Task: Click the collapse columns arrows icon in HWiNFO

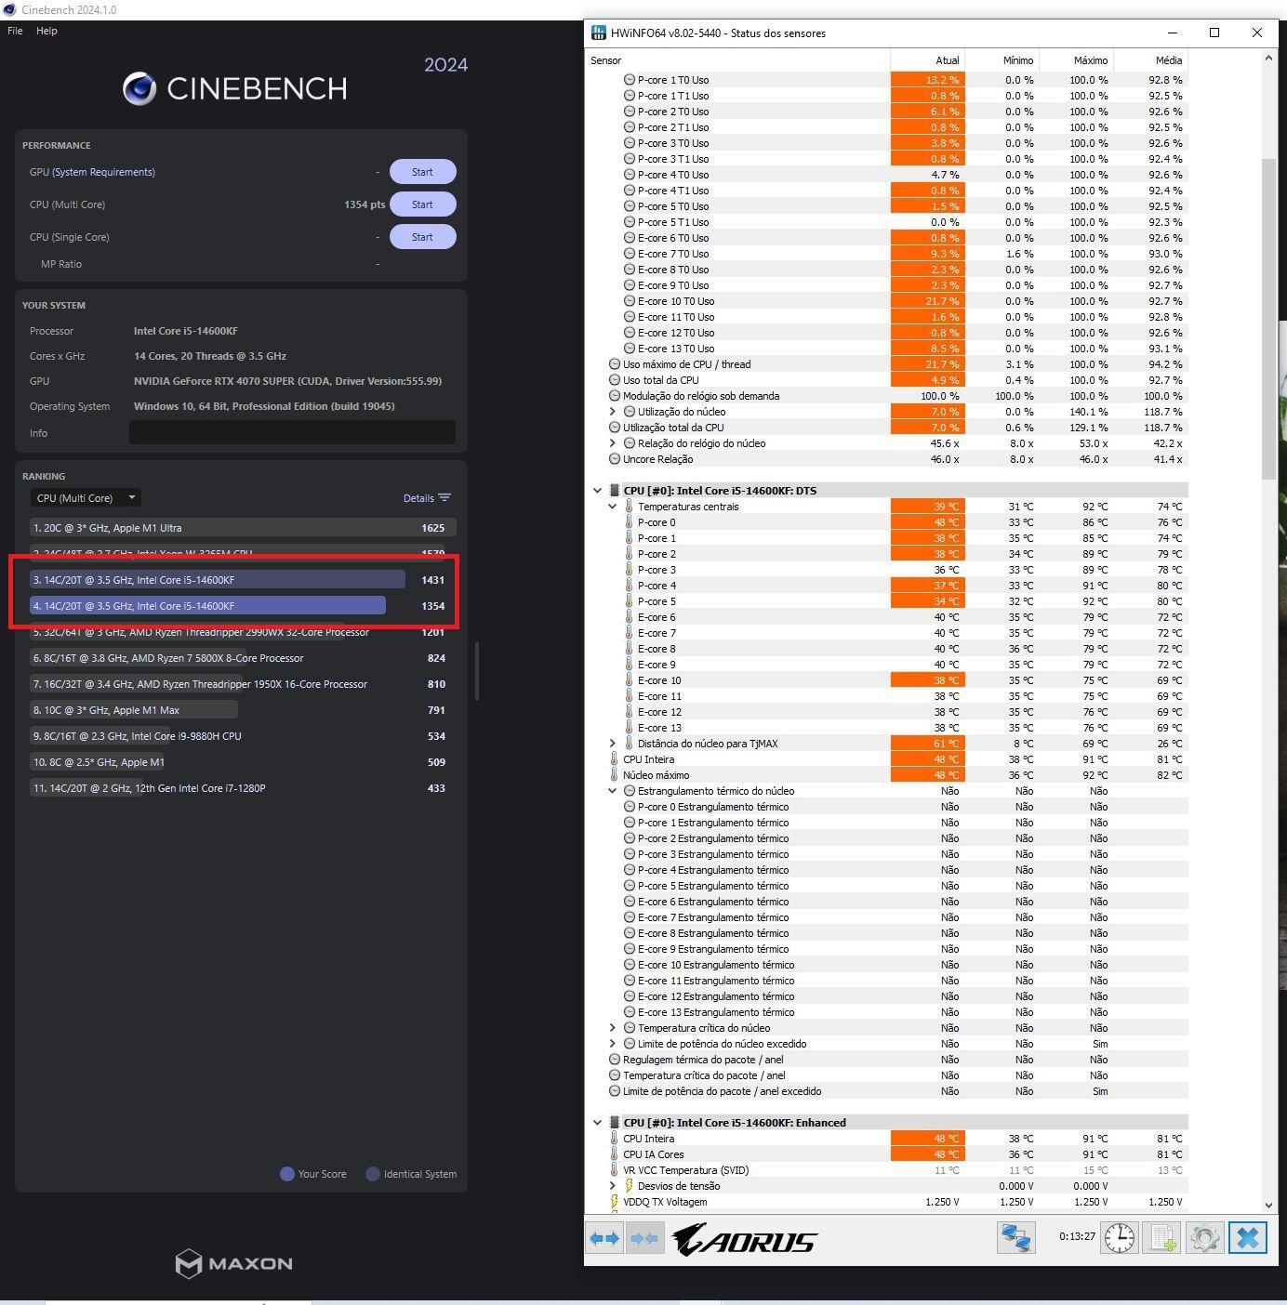Action: 643,1238
